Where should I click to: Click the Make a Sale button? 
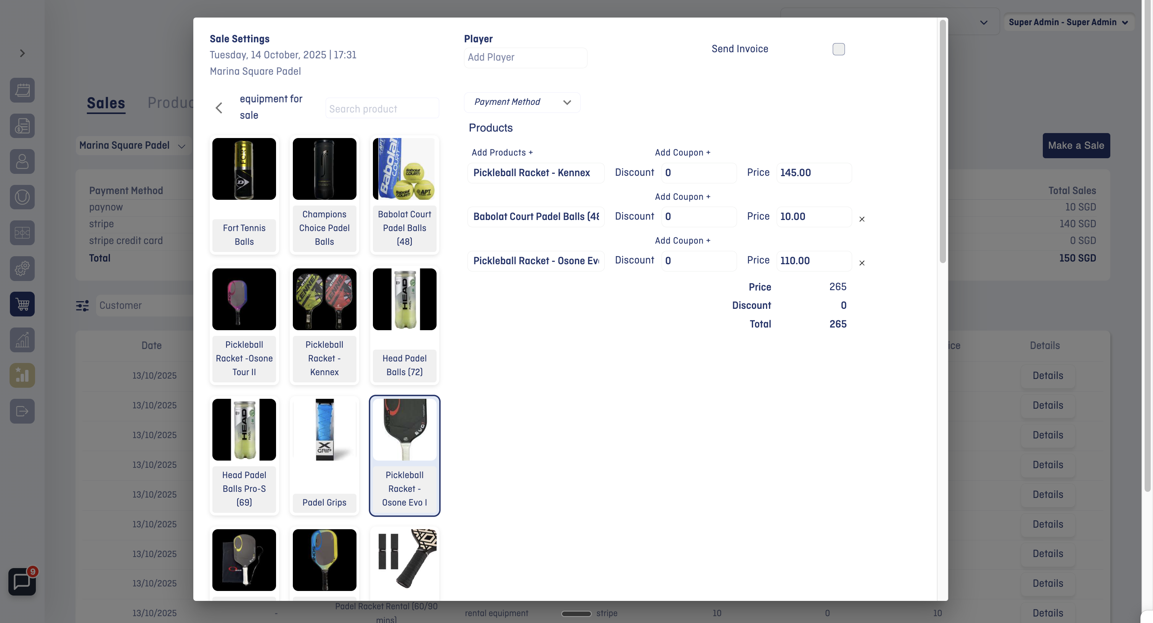(1076, 146)
